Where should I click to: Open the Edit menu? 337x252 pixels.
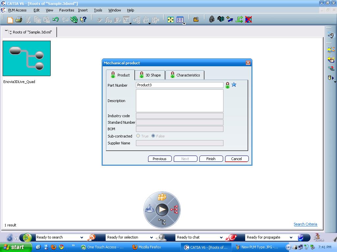37,10
